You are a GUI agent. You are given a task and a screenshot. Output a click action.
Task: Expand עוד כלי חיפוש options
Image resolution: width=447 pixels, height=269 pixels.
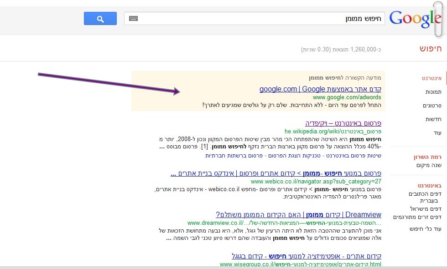(x=425, y=229)
